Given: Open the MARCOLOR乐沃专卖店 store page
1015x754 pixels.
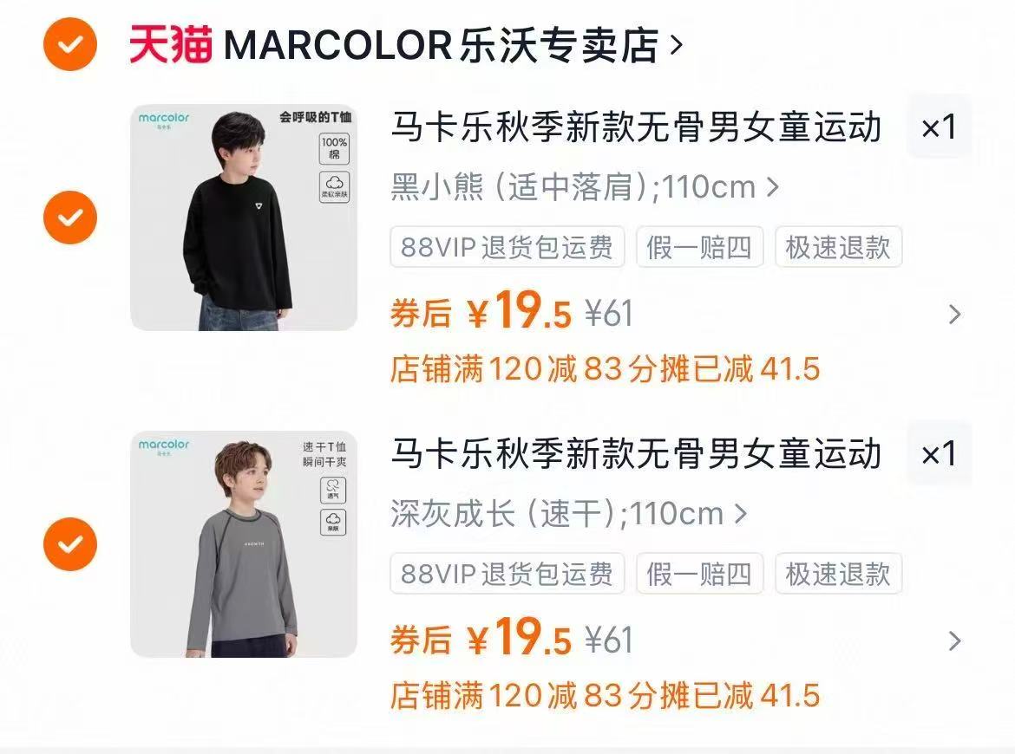Looking at the screenshot, I should [x=440, y=45].
